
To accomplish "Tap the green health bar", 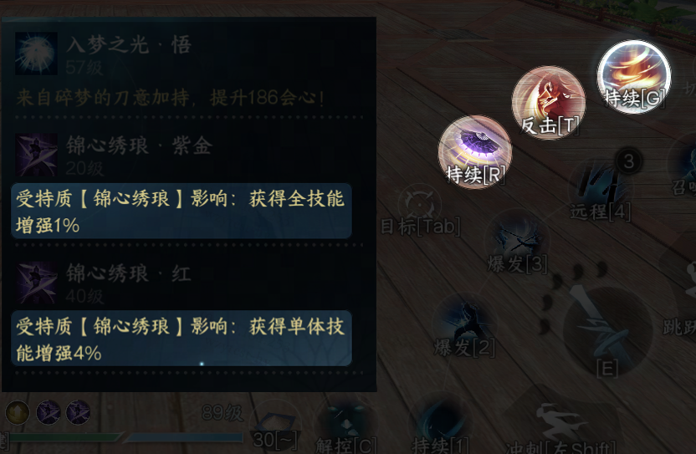I will [62, 438].
